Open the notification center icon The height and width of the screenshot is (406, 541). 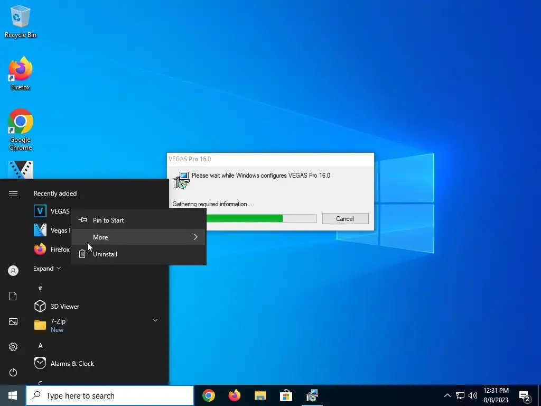525,396
